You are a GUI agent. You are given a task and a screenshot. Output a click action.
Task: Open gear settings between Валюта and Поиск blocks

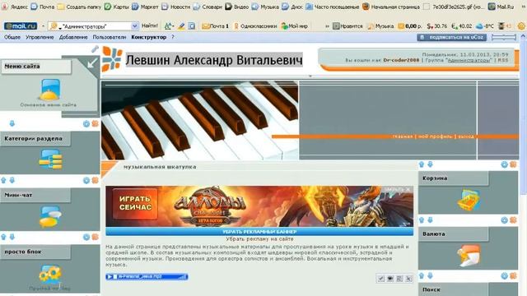[x=504, y=276]
